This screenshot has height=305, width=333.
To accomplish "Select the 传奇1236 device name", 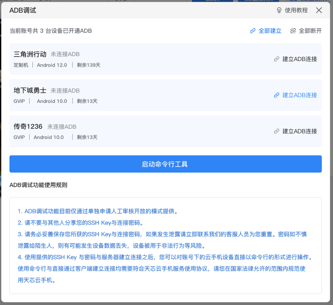I will (28, 126).
